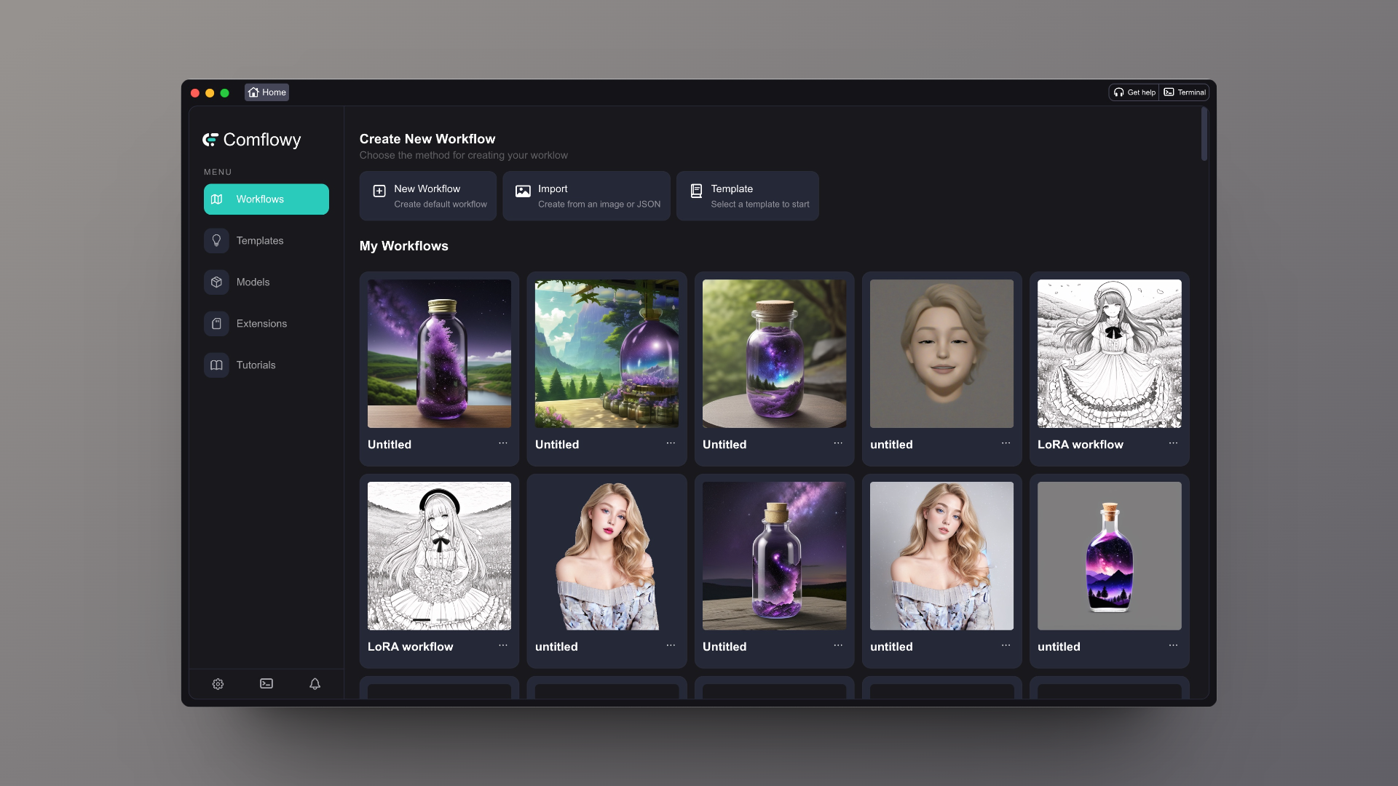The image size is (1398, 786).
Task: Click the Template select button
Action: coord(747,196)
